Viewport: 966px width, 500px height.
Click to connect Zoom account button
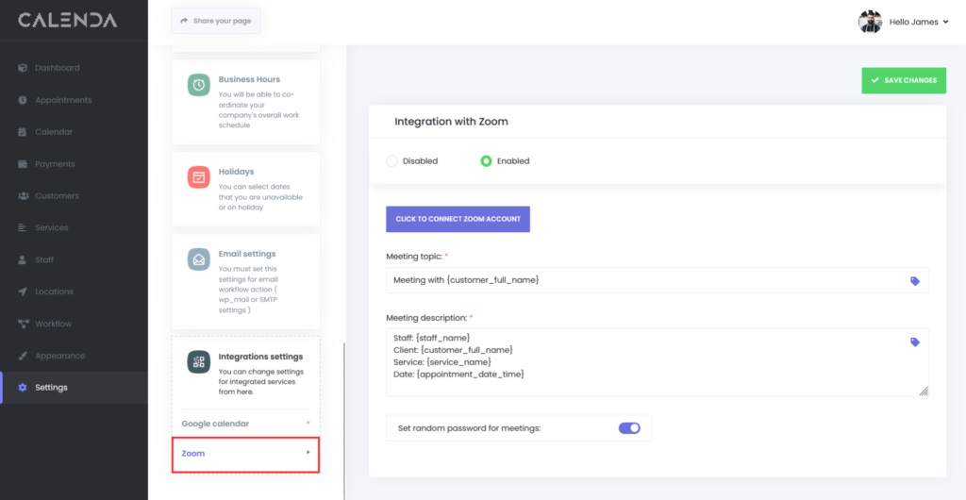pyautogui.click(x=458, y=219)
